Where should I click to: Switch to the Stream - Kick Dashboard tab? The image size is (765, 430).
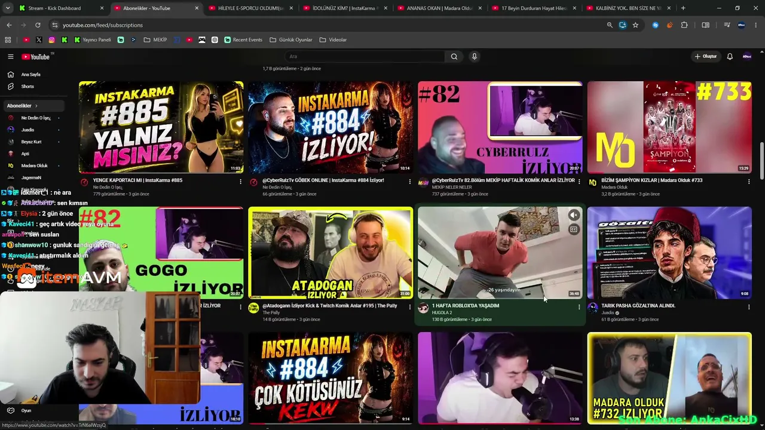[x=62, y=8]
